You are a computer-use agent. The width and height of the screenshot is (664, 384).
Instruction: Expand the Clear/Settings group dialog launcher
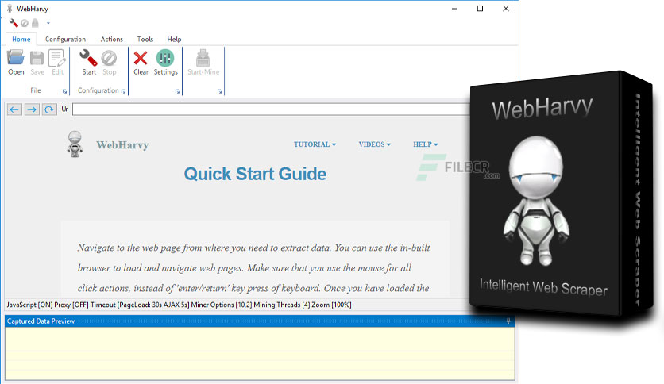pyautogui.click(x=177, y=91)
